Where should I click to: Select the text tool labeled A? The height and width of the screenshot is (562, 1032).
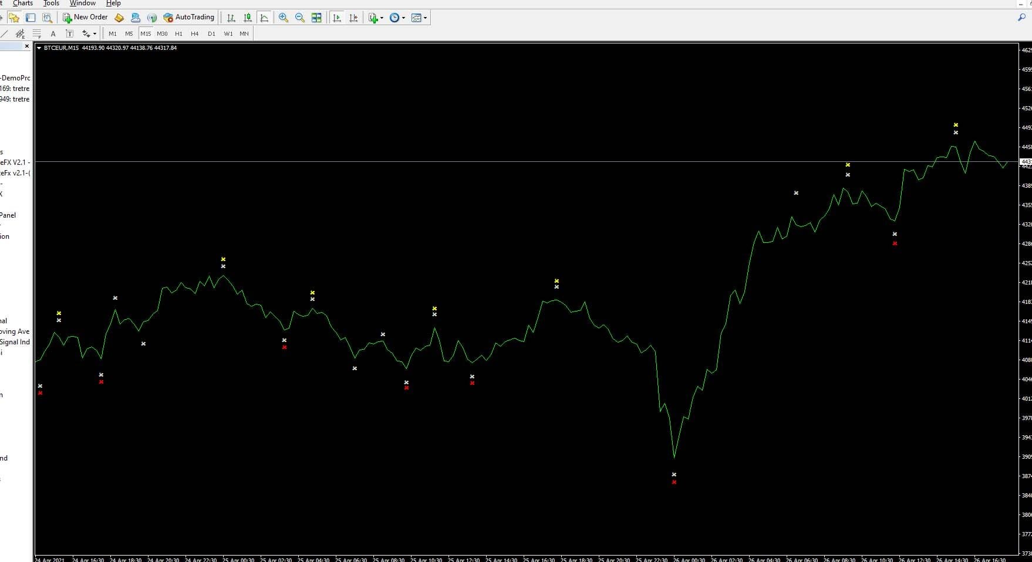(x=53, y=33)
